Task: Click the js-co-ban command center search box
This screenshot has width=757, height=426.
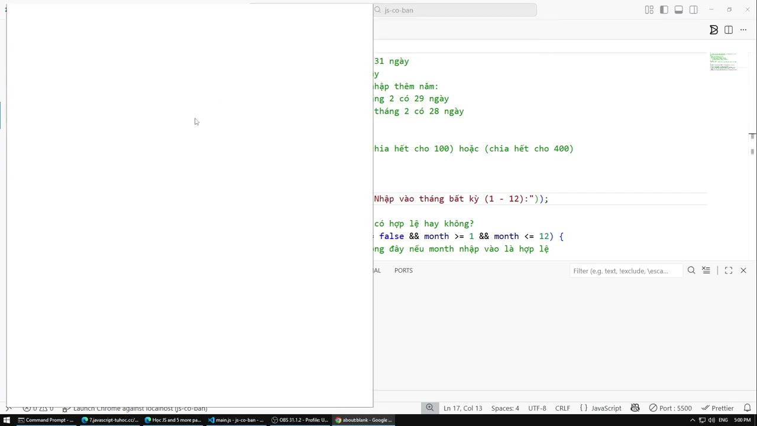Action: click(455, 10)
